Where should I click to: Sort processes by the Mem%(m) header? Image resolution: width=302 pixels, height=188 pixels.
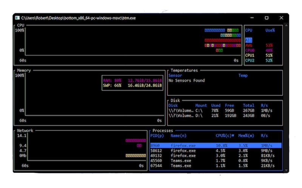tap(246, 136)
